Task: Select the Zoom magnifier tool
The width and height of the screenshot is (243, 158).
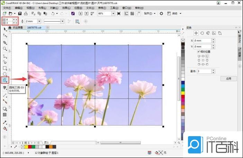Action: (5, 49)
